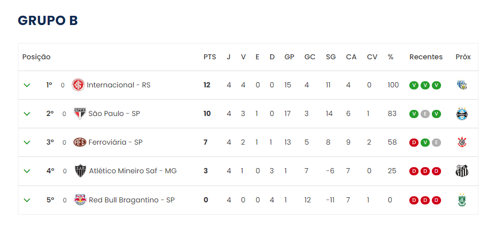Screen dimensions: 483x230
Task: Expand the São Paulo row chevron
Action: tap(27, 114)
